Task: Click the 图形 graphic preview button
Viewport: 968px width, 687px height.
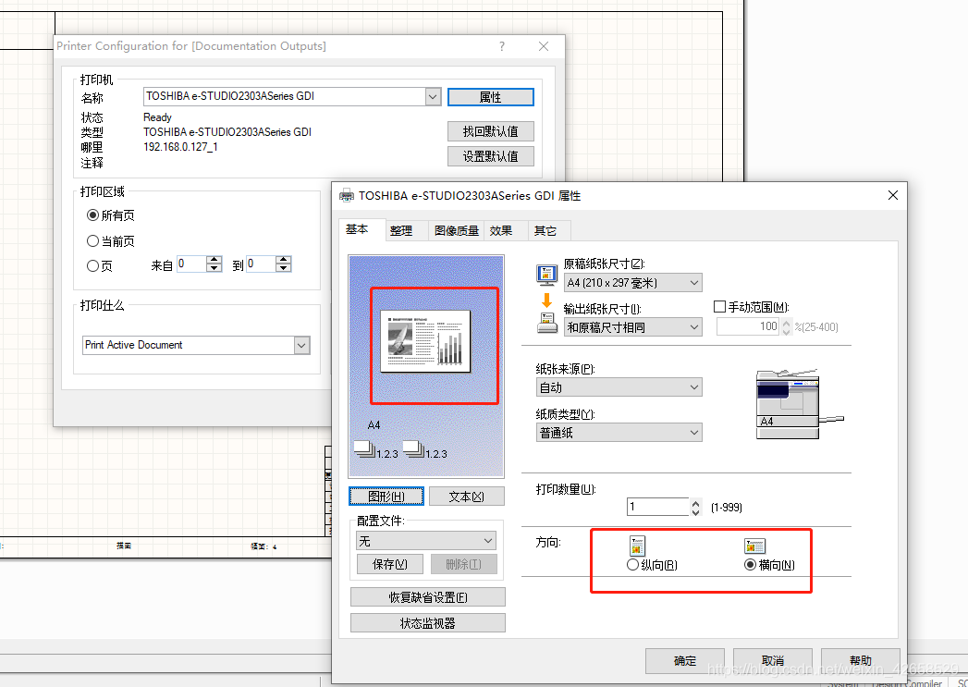Action: coord(386,497)
